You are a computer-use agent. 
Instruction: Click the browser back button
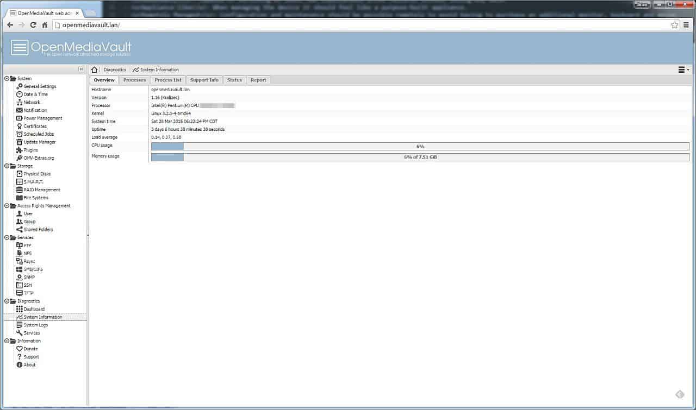(10, 25)
